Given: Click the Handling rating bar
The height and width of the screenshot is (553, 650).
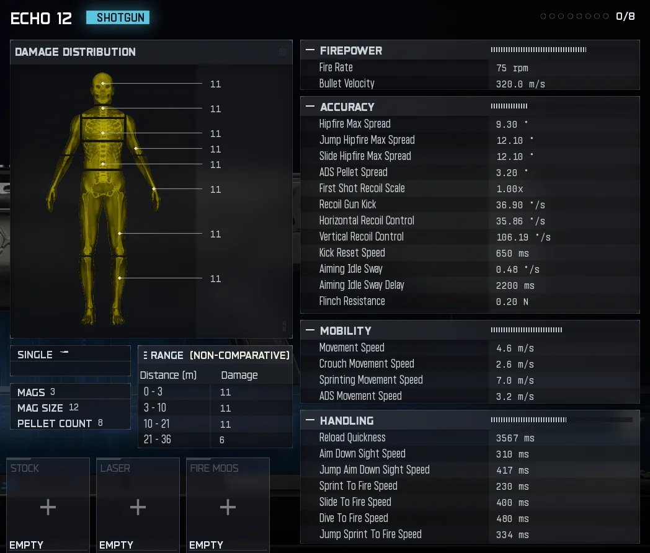Looking at the screenshot, I should tap(561, 420).
